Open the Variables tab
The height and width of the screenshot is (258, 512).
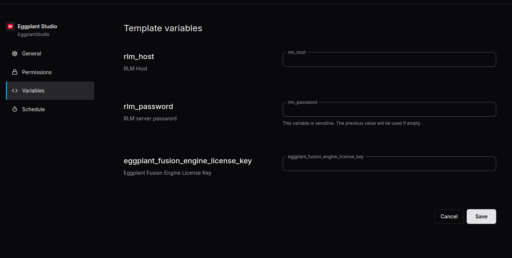33,90
